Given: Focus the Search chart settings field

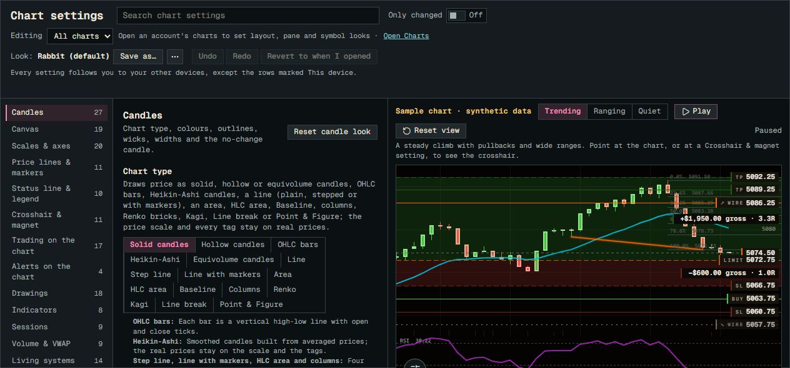Looking at the screenshot, I should pyautogui.click(x=248, y=16).
